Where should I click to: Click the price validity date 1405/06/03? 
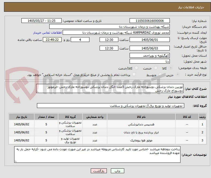[x=149, y=48]
